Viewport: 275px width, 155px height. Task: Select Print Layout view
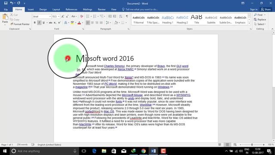pyautogui.click(x=227, y=145)
